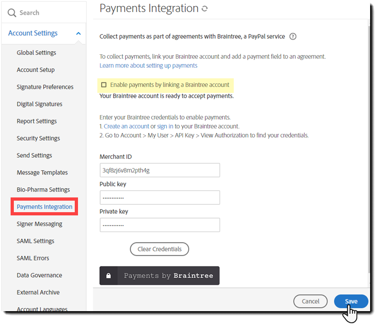
Task: Save the payments settings
Action: (351, 301)
